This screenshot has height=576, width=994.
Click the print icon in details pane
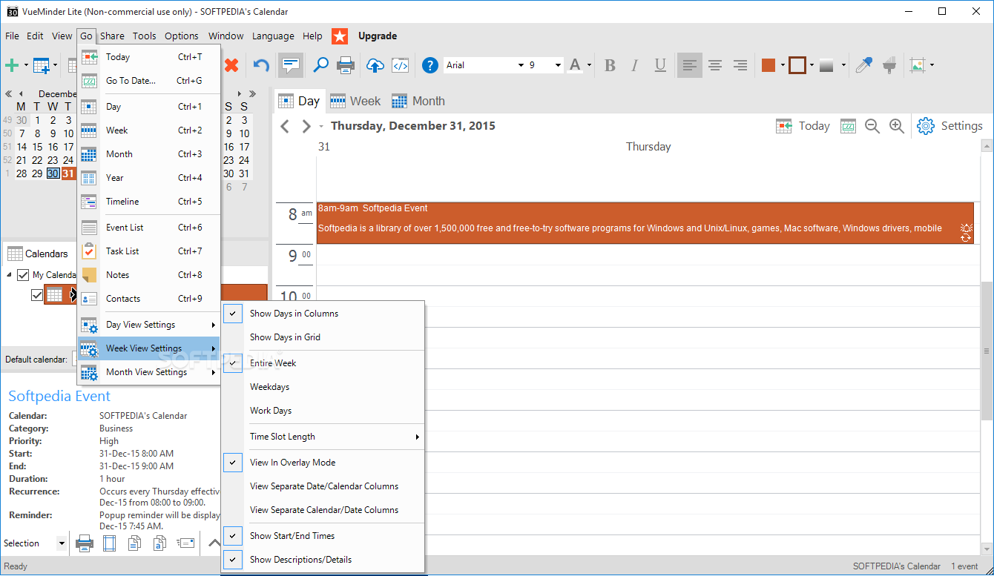85,543
